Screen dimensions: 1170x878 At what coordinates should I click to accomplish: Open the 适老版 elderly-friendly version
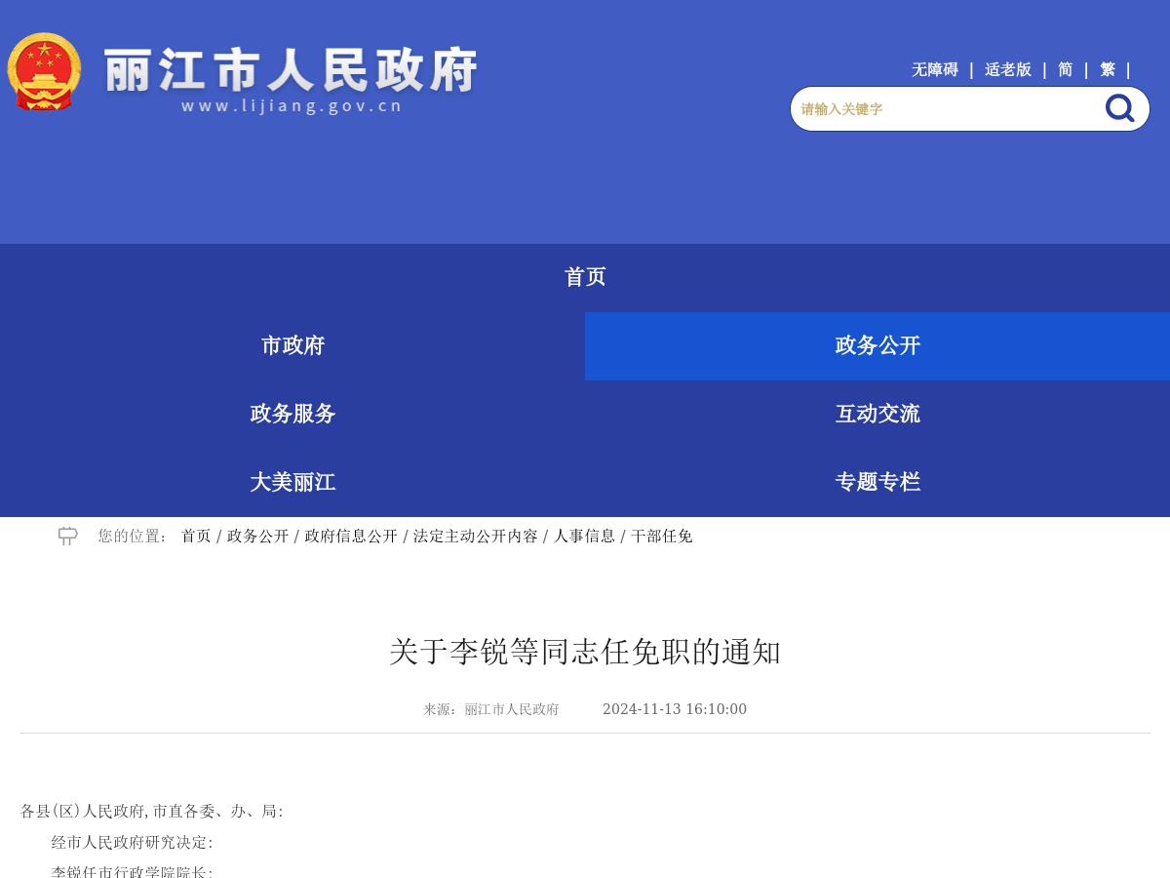pos(1007,69)
